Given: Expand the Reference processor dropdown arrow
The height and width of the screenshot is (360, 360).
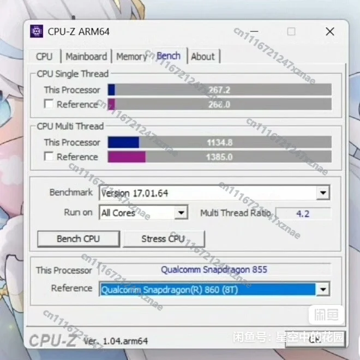Looking at the screenshot, I should click(323, 289).
